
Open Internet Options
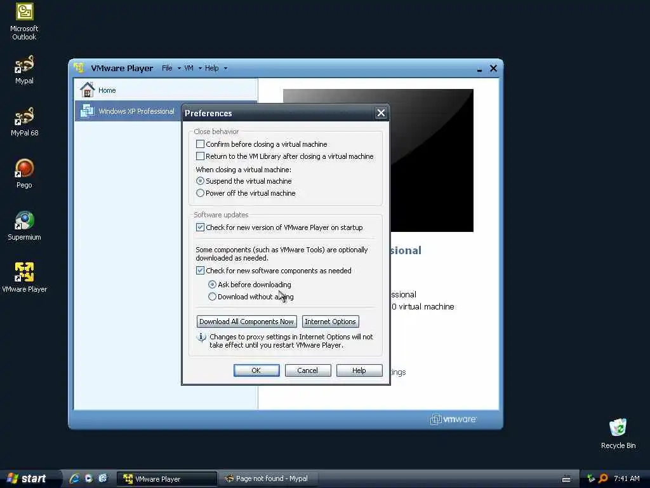[x=330, y=322]
